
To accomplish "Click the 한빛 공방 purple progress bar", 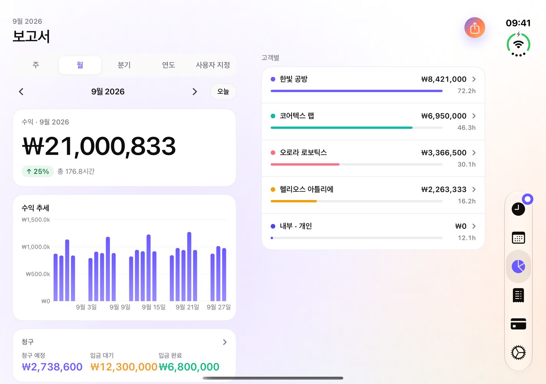I will 357,91.
